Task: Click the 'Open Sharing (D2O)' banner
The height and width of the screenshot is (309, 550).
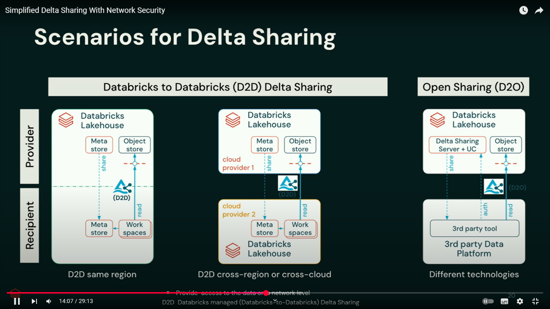Action: click(x=473, y=87)
